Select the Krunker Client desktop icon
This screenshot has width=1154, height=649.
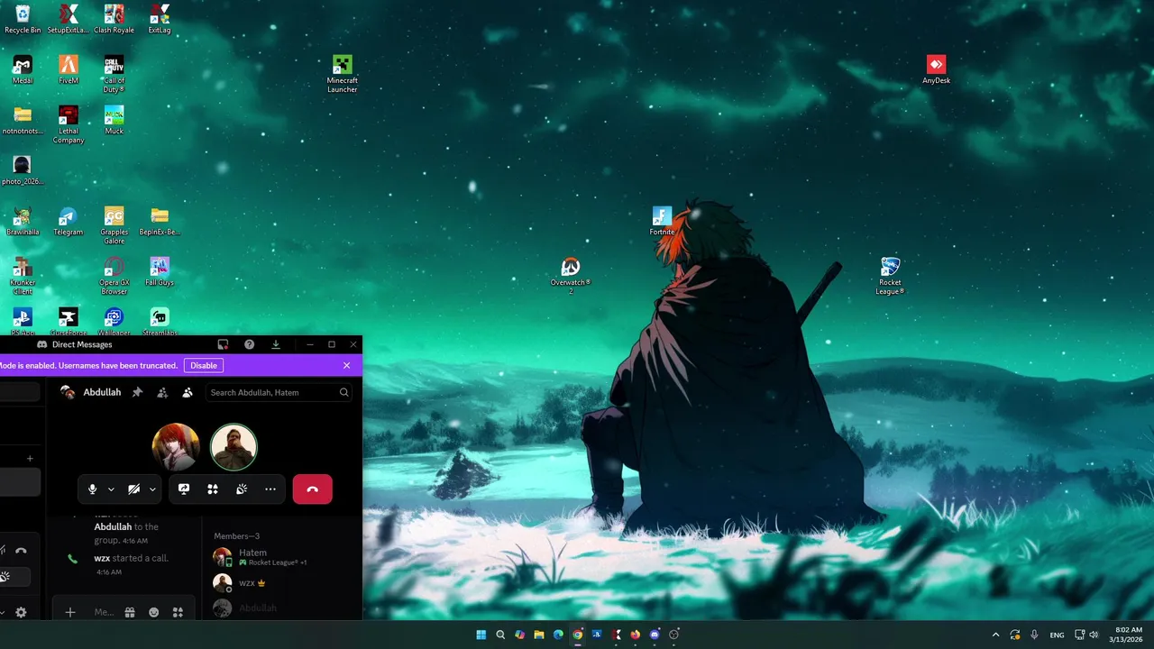(x=23, y=276)
